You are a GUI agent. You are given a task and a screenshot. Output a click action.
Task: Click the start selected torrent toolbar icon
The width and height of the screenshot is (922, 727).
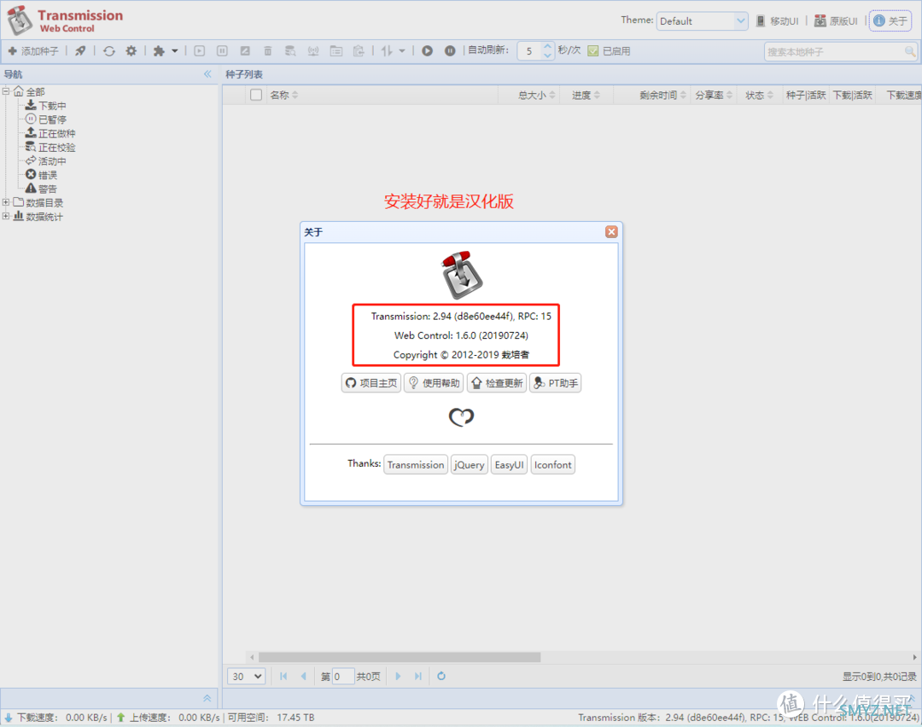[199, 51]
